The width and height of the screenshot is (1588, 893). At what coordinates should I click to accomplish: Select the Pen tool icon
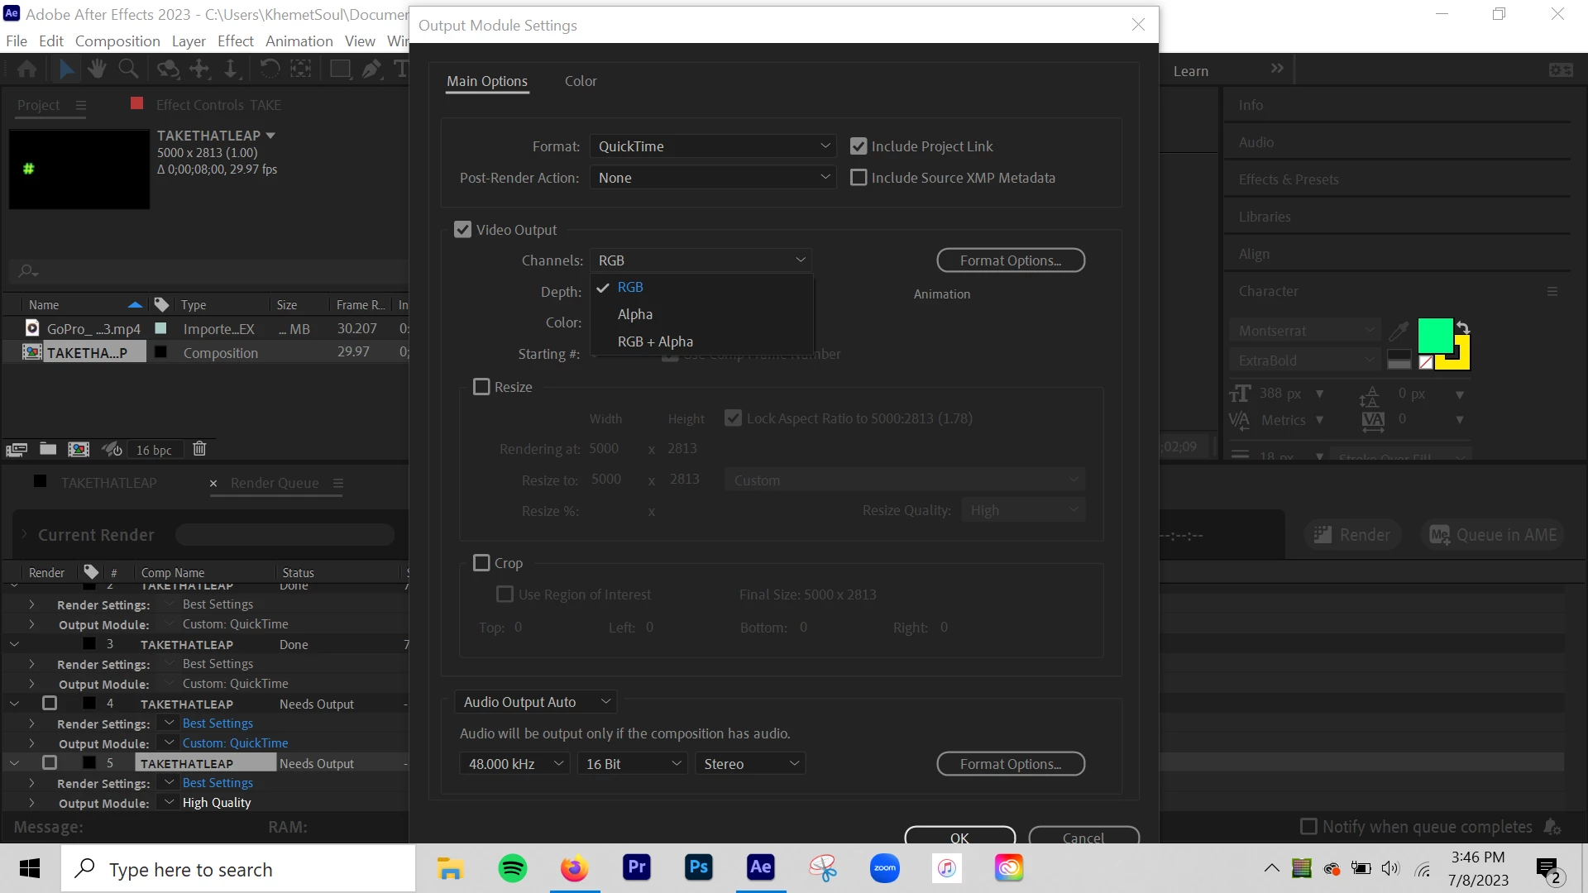[371, 69]
